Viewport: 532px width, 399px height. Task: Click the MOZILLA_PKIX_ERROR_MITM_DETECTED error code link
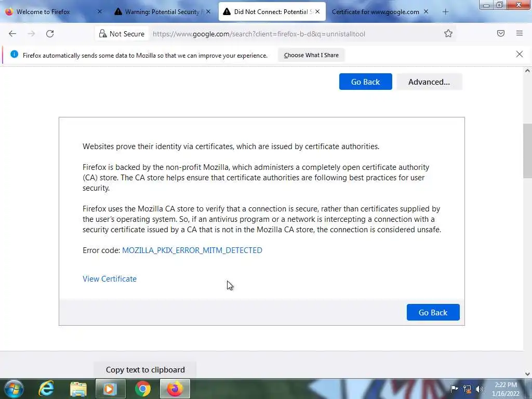192,250
